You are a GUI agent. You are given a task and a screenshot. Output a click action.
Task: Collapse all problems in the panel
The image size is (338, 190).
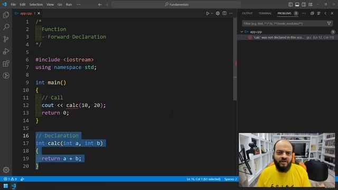click(312, 13)
